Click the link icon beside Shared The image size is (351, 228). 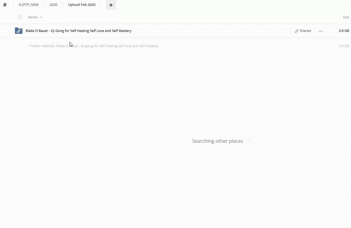(296, 31)
